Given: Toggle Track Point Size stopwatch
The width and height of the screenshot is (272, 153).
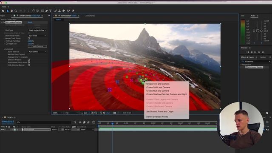Looking at the screenshot, I should (x=7, y=41).
